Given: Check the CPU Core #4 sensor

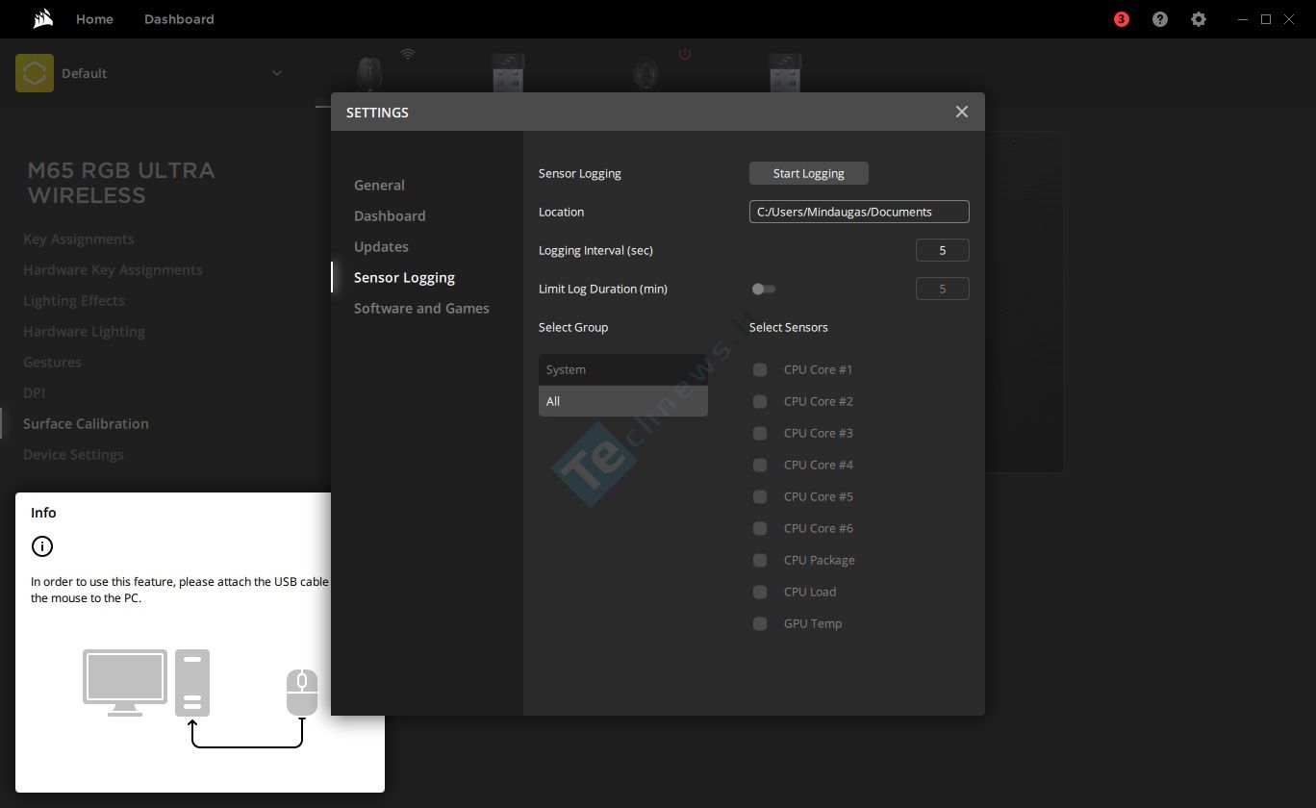Looking at the screenshot, I should pyautogui.click(x=760, y=465).
